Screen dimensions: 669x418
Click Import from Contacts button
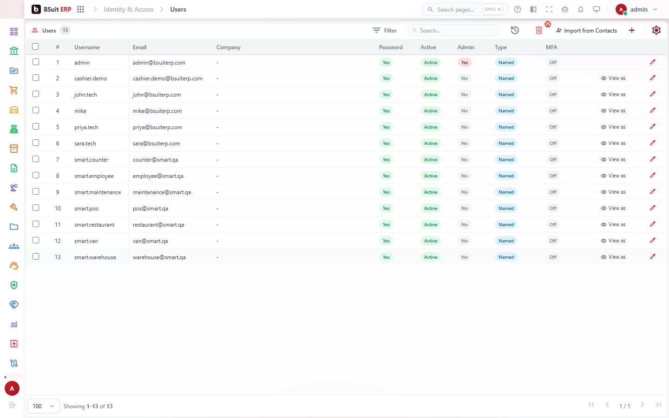[x=586, y=30]
